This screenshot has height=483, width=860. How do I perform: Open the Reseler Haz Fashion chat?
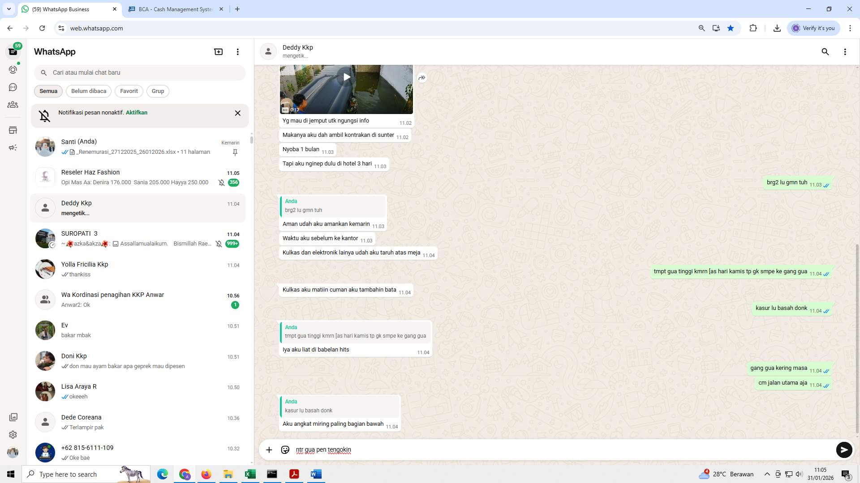134,177
